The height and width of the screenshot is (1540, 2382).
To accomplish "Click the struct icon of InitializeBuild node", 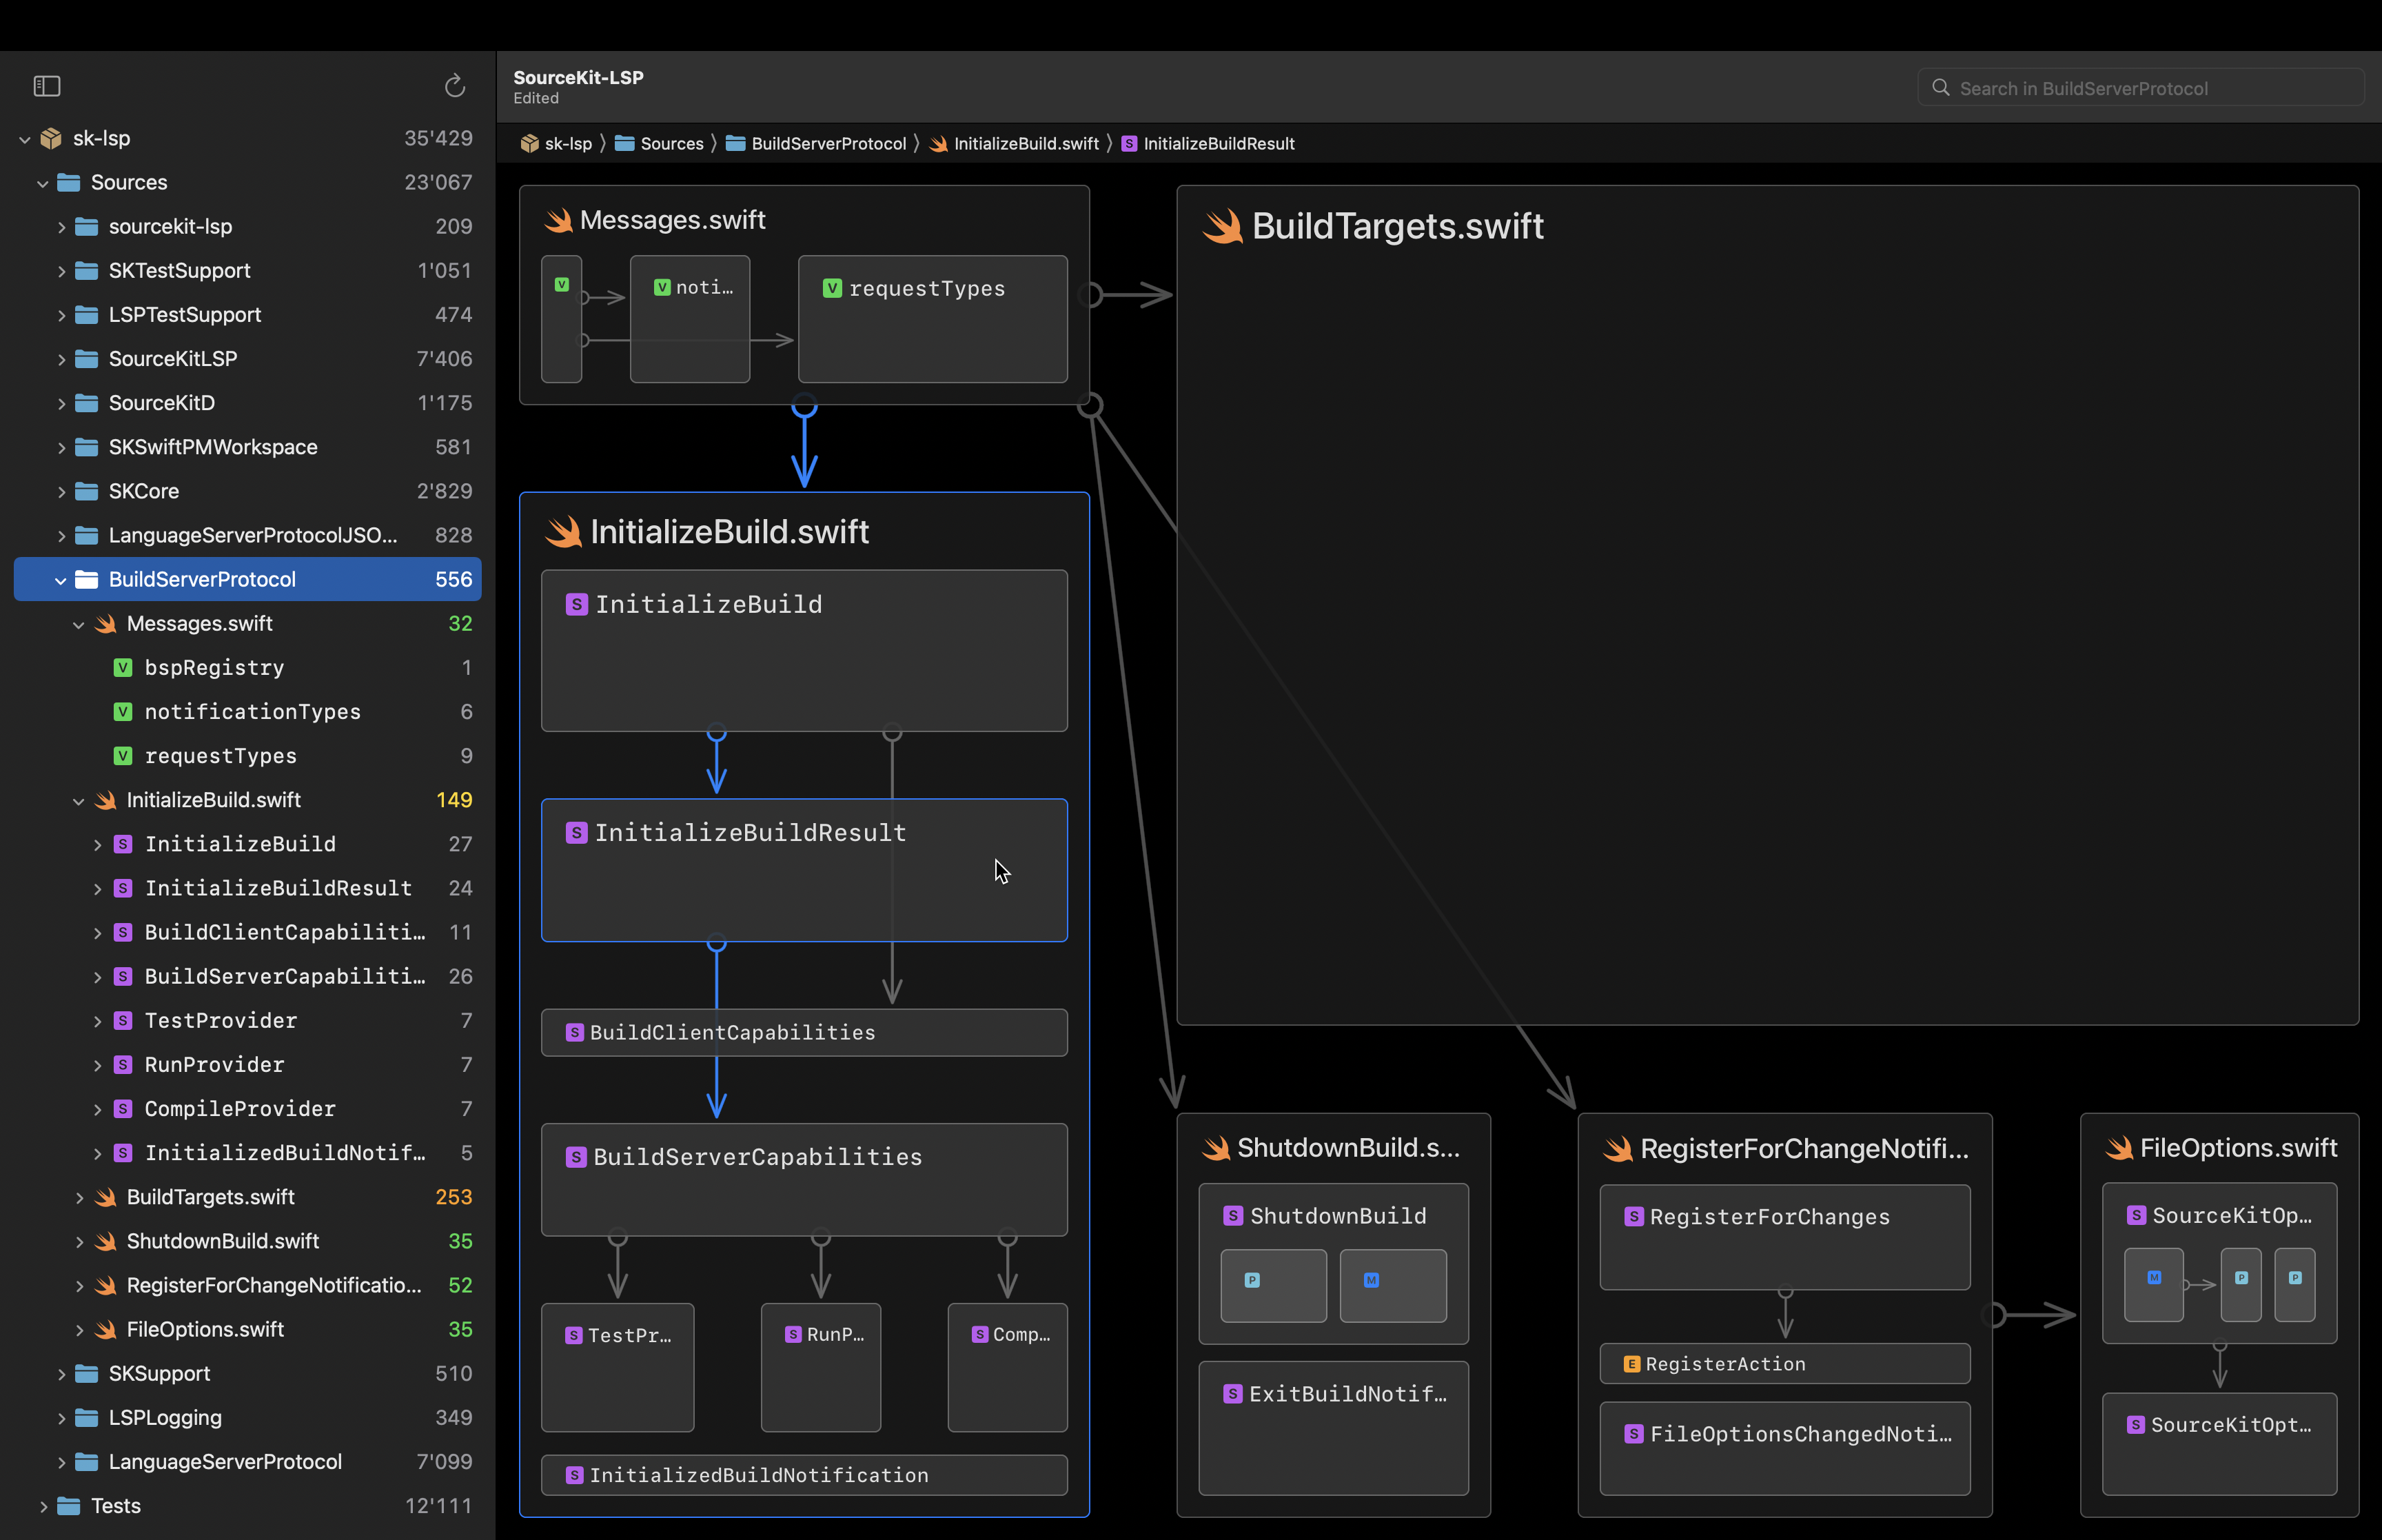I will [577, 604].
